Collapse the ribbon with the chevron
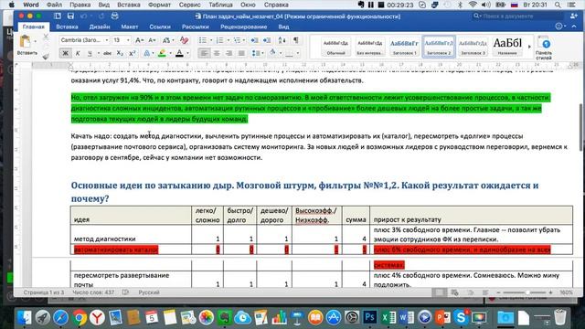This screenshot has height=329, width=585. 574,27
